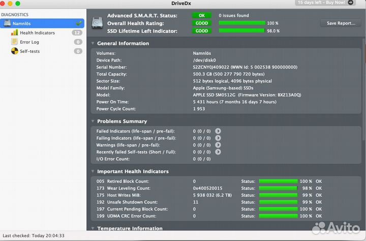Collapse the Problems Summary section
This screenshot has height=241, width=366.
coord(93,121)
